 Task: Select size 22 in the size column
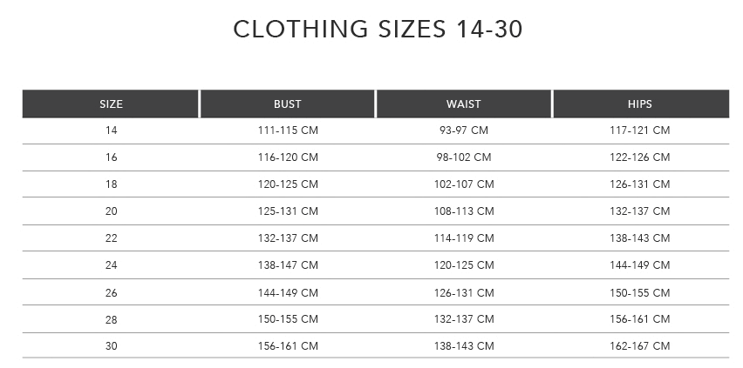pos(111,238)
